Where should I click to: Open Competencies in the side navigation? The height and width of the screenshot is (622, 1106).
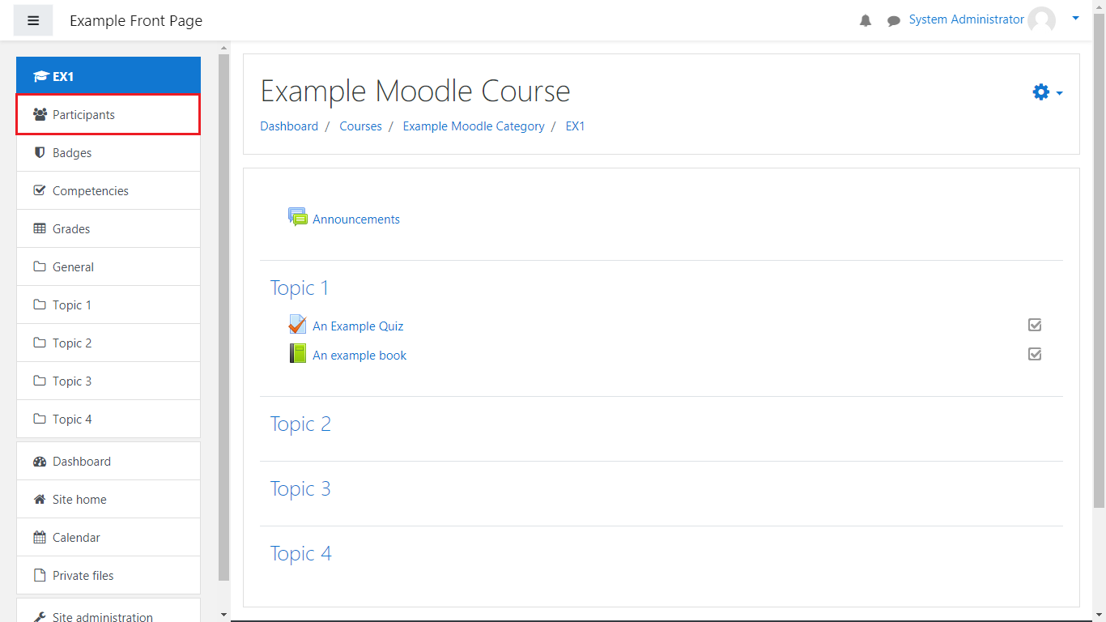[x=91, y=191]
